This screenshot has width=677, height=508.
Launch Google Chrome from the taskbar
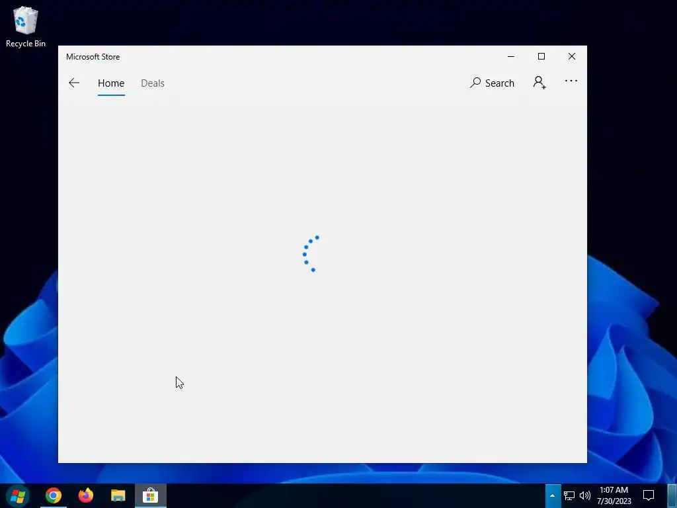point(54,495)
